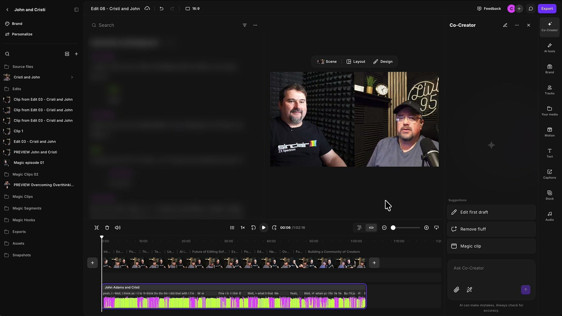The image size is (562, 316).
Task: Open the Brand section in the left sidebar
Action: tap(17, 24)
